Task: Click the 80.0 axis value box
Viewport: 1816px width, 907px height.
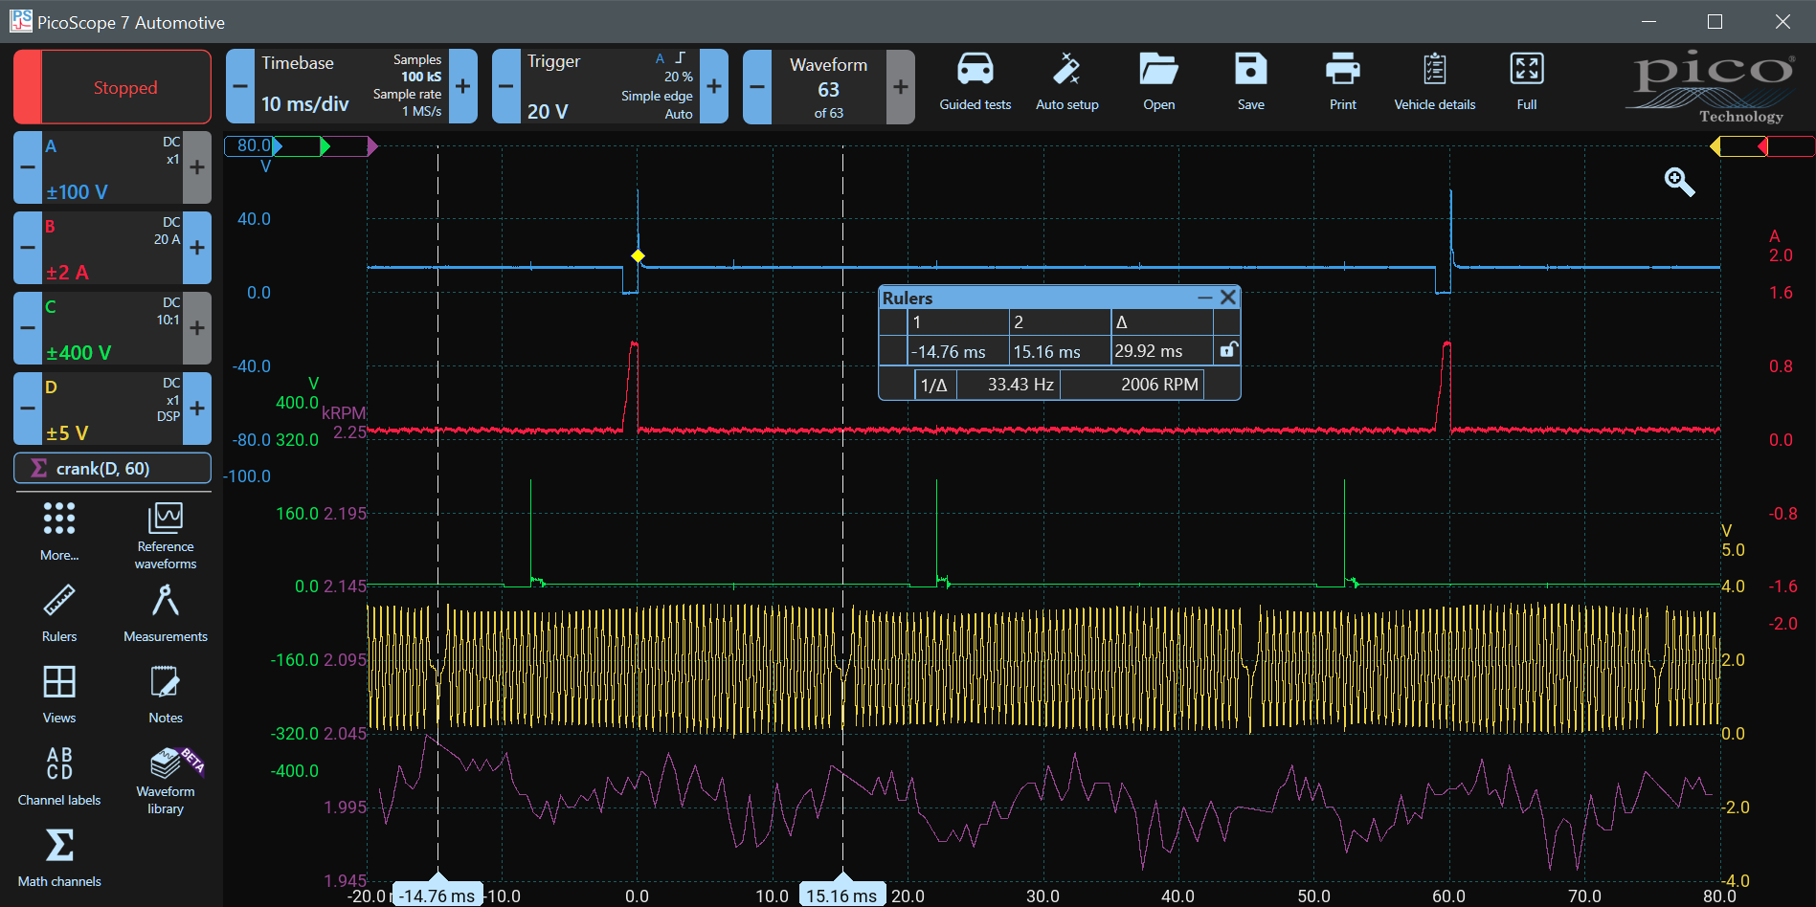Action: click(x=251, y=145)
